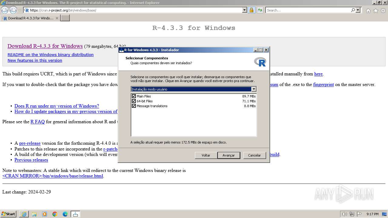Go back with the browser Back arrow
This screenshot has width=388, height=218.
click(x=5, y=10)
